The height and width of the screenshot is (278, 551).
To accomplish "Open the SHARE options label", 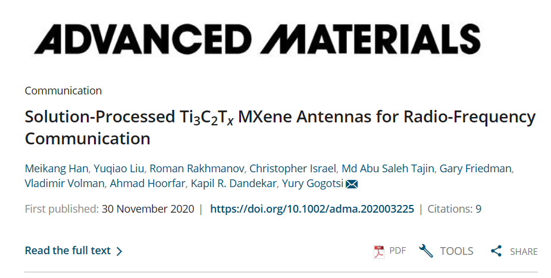I will click(524, 252).
